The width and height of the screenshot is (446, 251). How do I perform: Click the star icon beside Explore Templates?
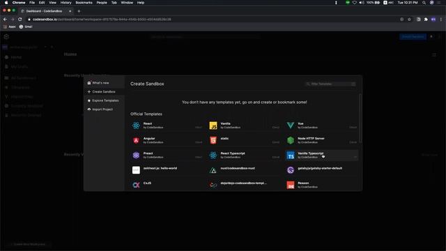click(89, 100)
